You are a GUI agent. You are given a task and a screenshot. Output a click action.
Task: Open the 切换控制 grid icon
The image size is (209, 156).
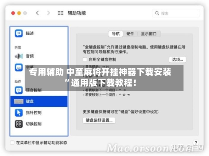tap(19, 124)
